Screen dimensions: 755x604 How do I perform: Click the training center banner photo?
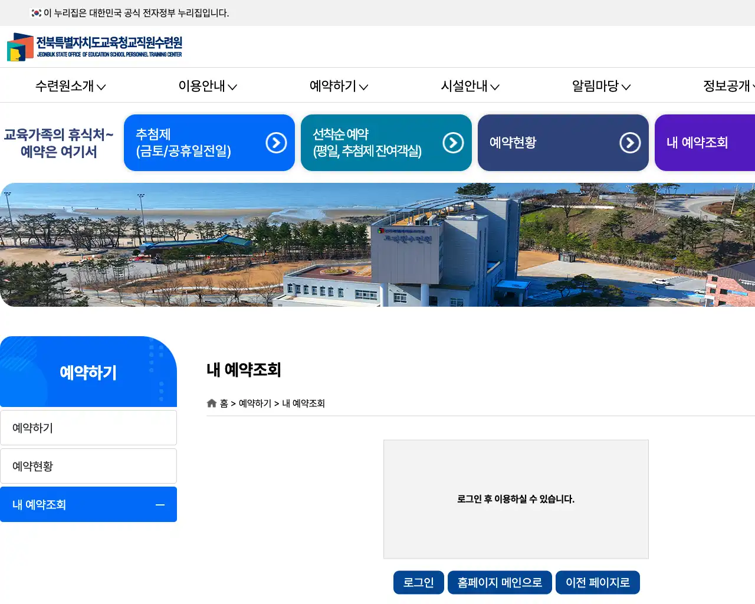(377, 245)
